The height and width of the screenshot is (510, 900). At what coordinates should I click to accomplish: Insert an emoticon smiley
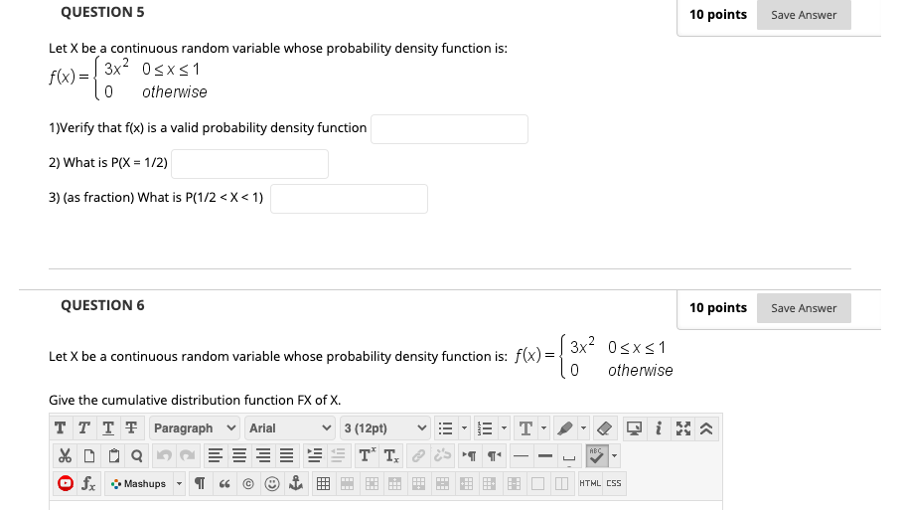272,483
